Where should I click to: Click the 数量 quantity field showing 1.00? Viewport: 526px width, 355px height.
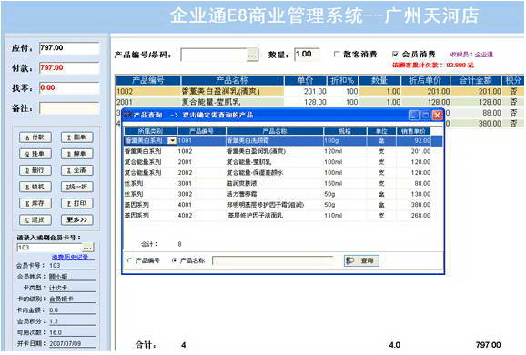click(307, 55)
